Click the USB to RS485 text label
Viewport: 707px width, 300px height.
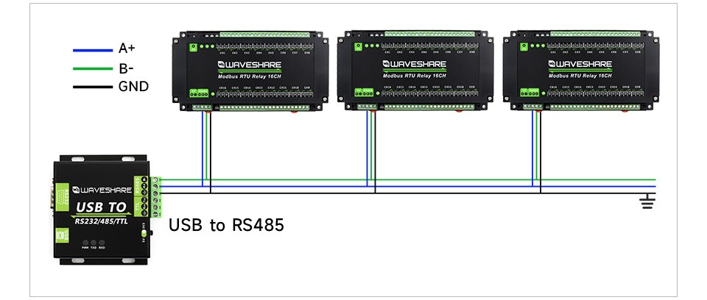click(x=226, y=225)
